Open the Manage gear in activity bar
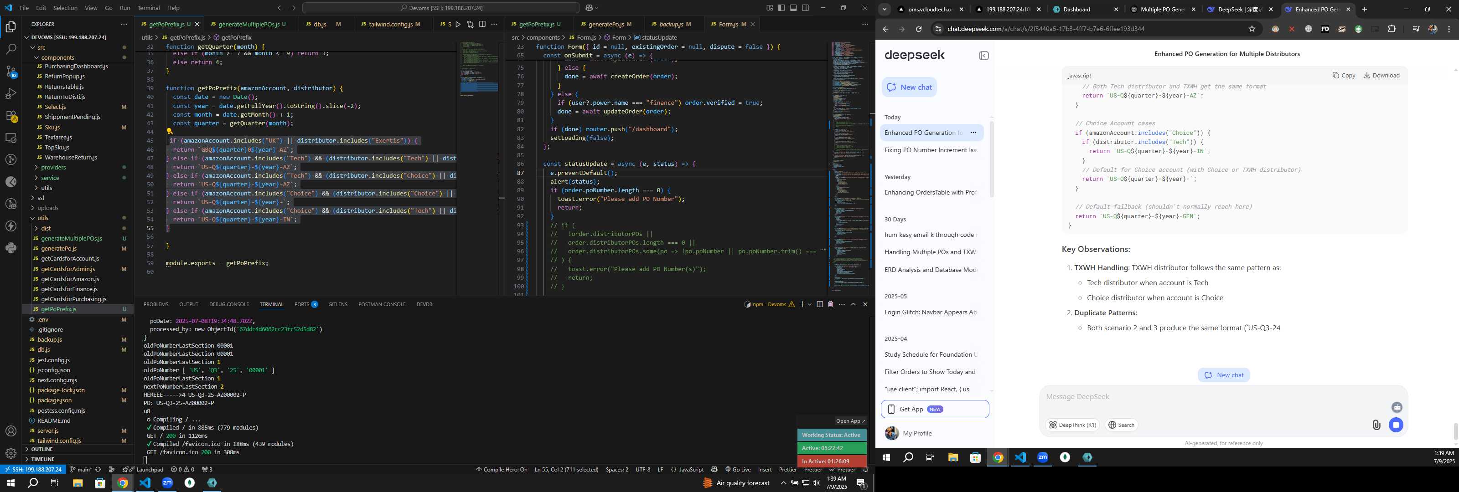The image size is (1459, 492). coord(11,453)
